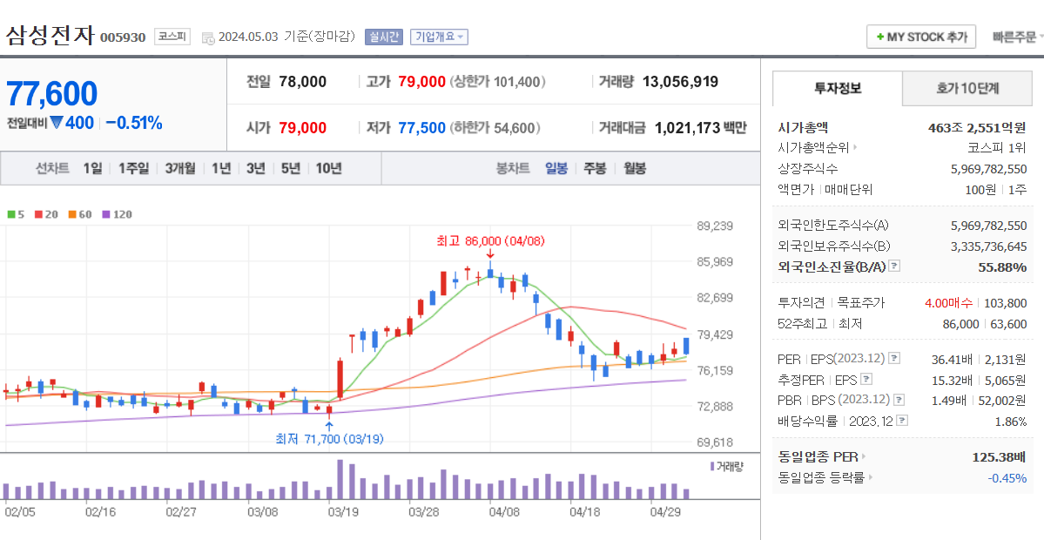Click the stock code 005930

[x=123, y=37]
